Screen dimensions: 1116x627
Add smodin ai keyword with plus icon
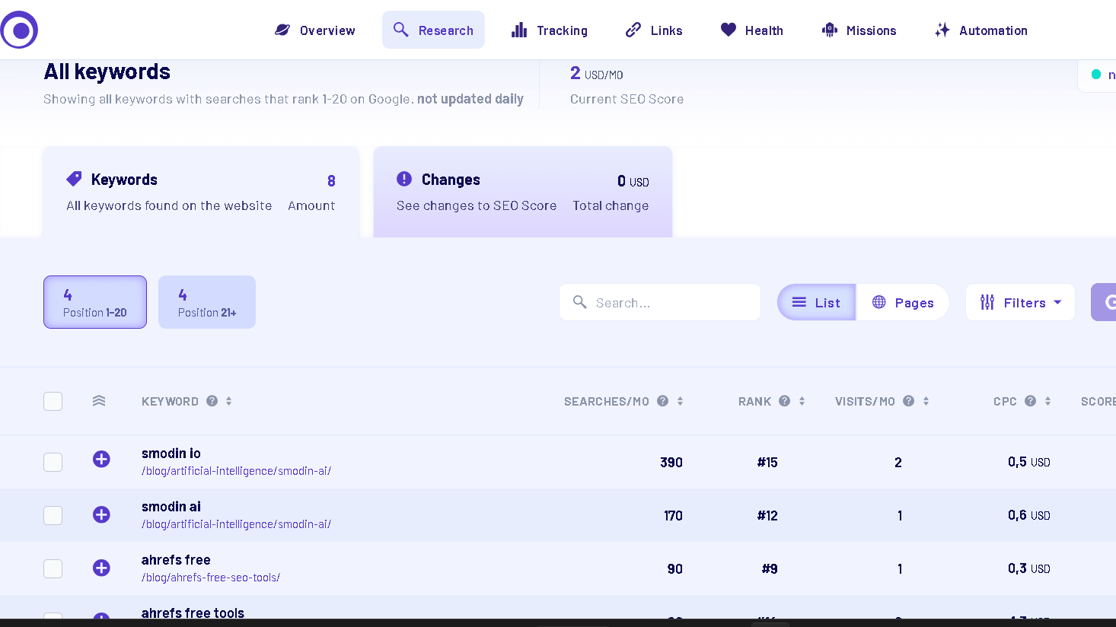[x=101, y=514]
